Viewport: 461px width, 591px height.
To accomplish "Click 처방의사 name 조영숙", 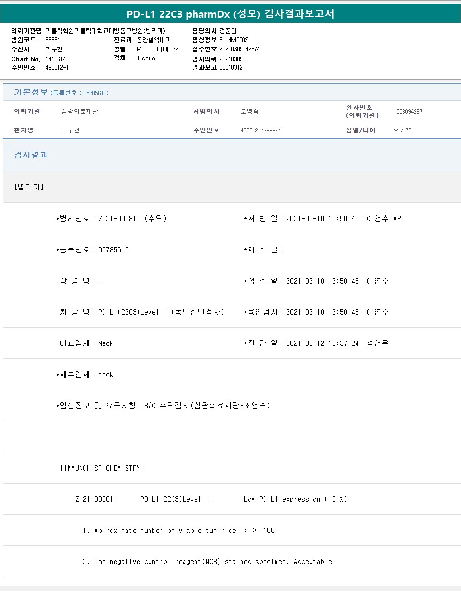I will point(249,112).
